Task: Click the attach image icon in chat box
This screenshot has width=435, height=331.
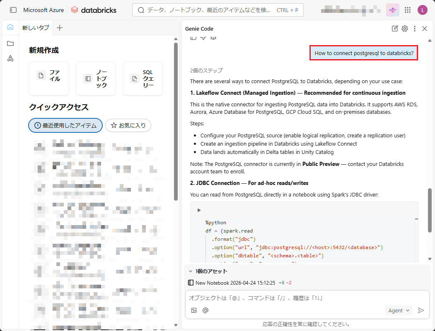Action: (194, 310)
